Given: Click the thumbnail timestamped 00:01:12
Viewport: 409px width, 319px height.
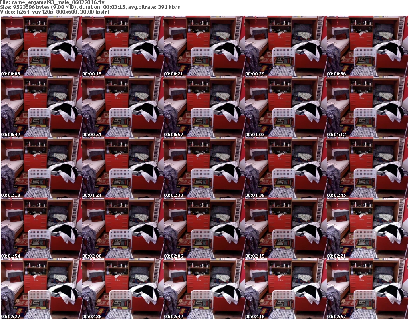Looking at the screenshot, I should 367,107.
